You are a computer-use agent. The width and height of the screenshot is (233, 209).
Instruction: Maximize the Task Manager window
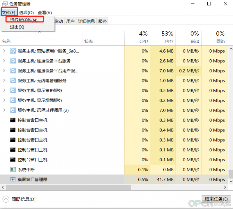[x=209, y=4]
